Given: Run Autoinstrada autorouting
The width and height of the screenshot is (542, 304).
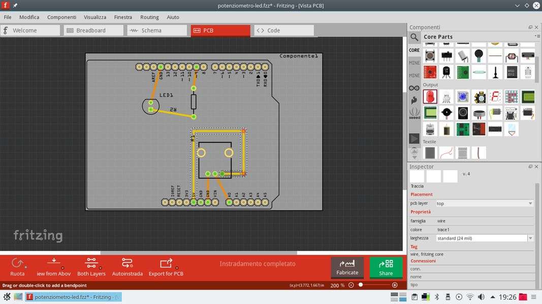Looking at the screenshot, I should tap(127, 267).
